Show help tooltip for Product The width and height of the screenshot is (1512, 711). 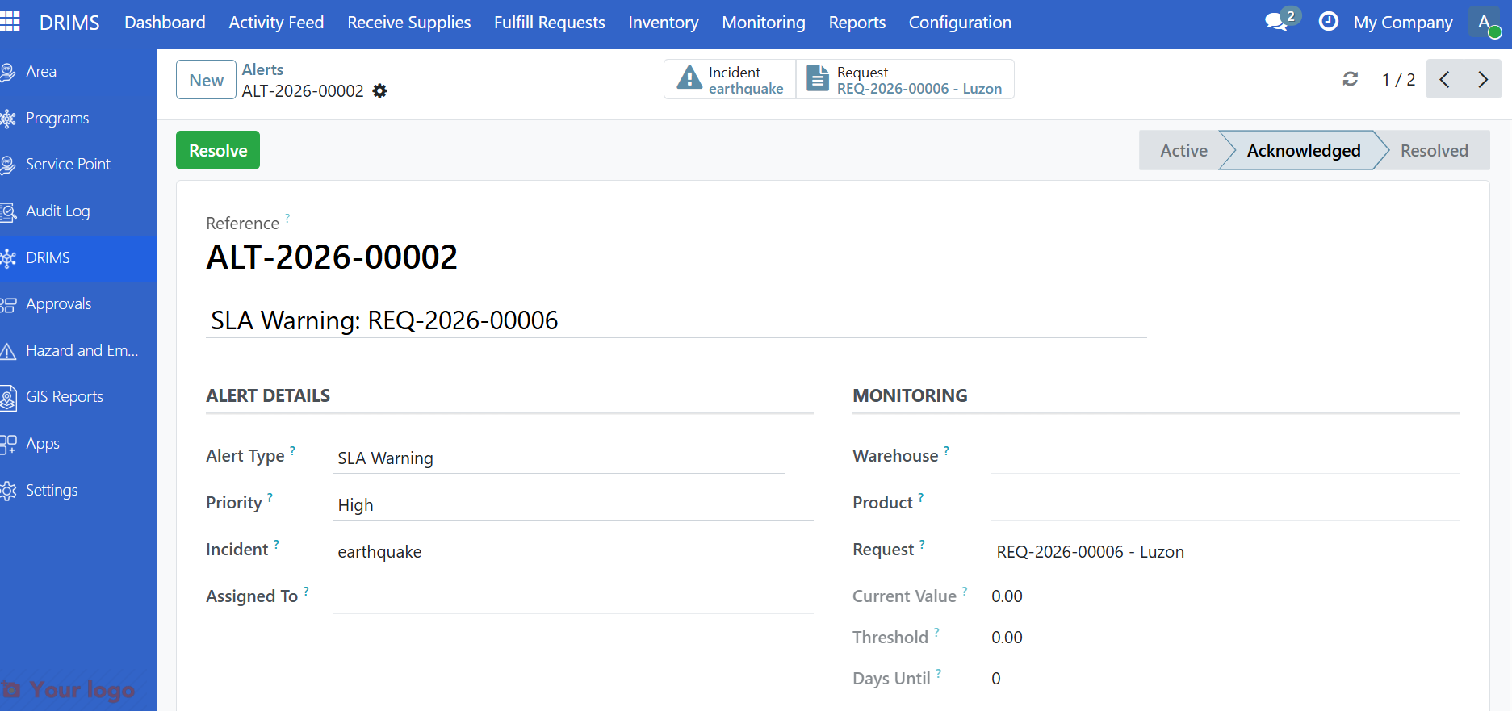[x=920, y=497]
